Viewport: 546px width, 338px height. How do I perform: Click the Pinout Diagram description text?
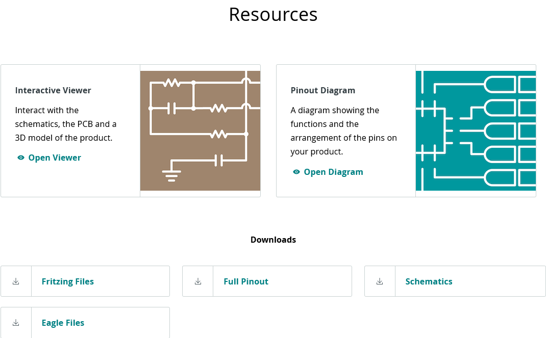coord(343,131)
